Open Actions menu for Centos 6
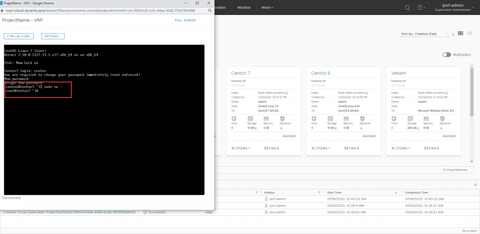This screenshot has width=480, height=234. (x=321, y=148)
